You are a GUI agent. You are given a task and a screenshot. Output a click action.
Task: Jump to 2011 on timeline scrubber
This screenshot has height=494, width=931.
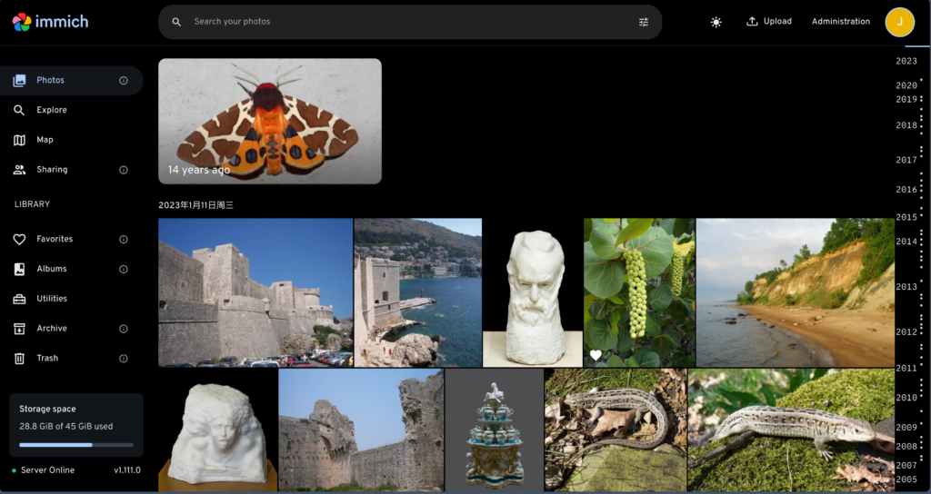point(906,369)
